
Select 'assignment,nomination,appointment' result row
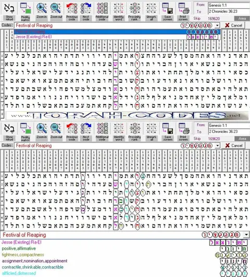(125, 261)
